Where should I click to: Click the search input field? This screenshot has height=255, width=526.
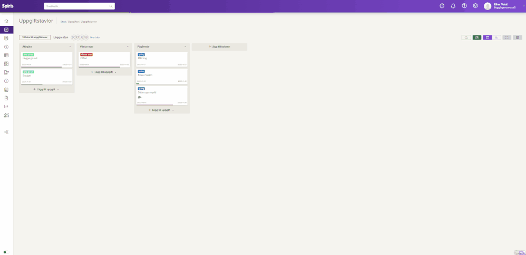pos(79,6)
